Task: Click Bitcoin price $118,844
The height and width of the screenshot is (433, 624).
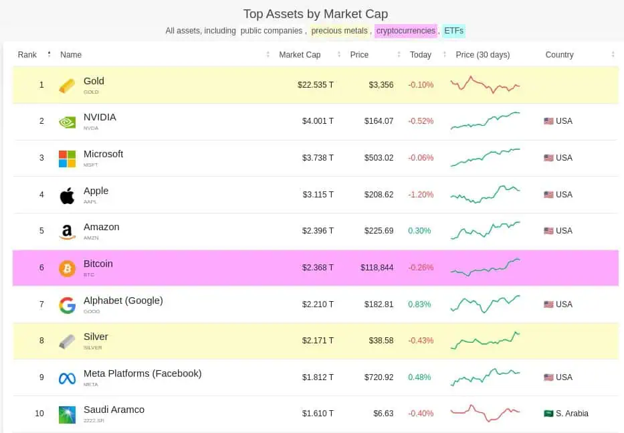Action: point(377,268)
